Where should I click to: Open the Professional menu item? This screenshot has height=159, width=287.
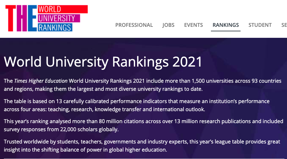tap(134, 25)
